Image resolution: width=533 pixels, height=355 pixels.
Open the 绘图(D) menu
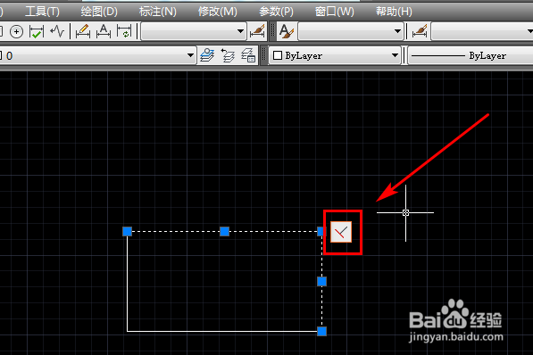coord(99,12)
